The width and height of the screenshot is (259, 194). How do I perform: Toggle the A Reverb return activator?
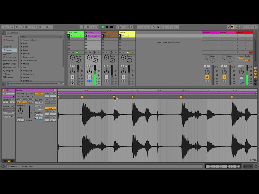click(x=207, y=77)
